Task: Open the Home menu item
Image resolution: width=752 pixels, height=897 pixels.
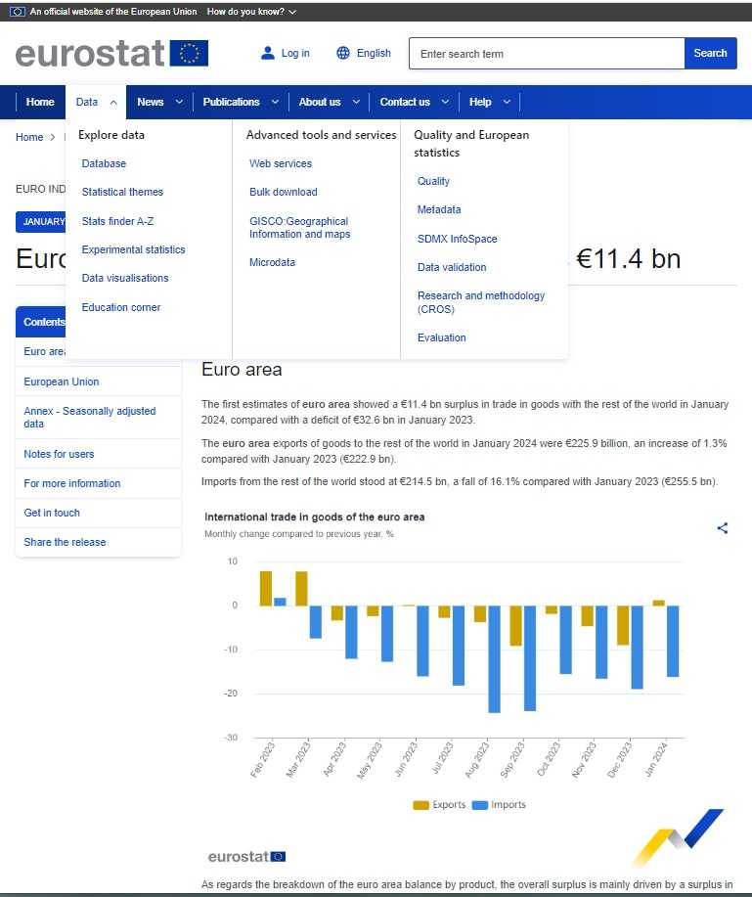Action: pos(40,102)
